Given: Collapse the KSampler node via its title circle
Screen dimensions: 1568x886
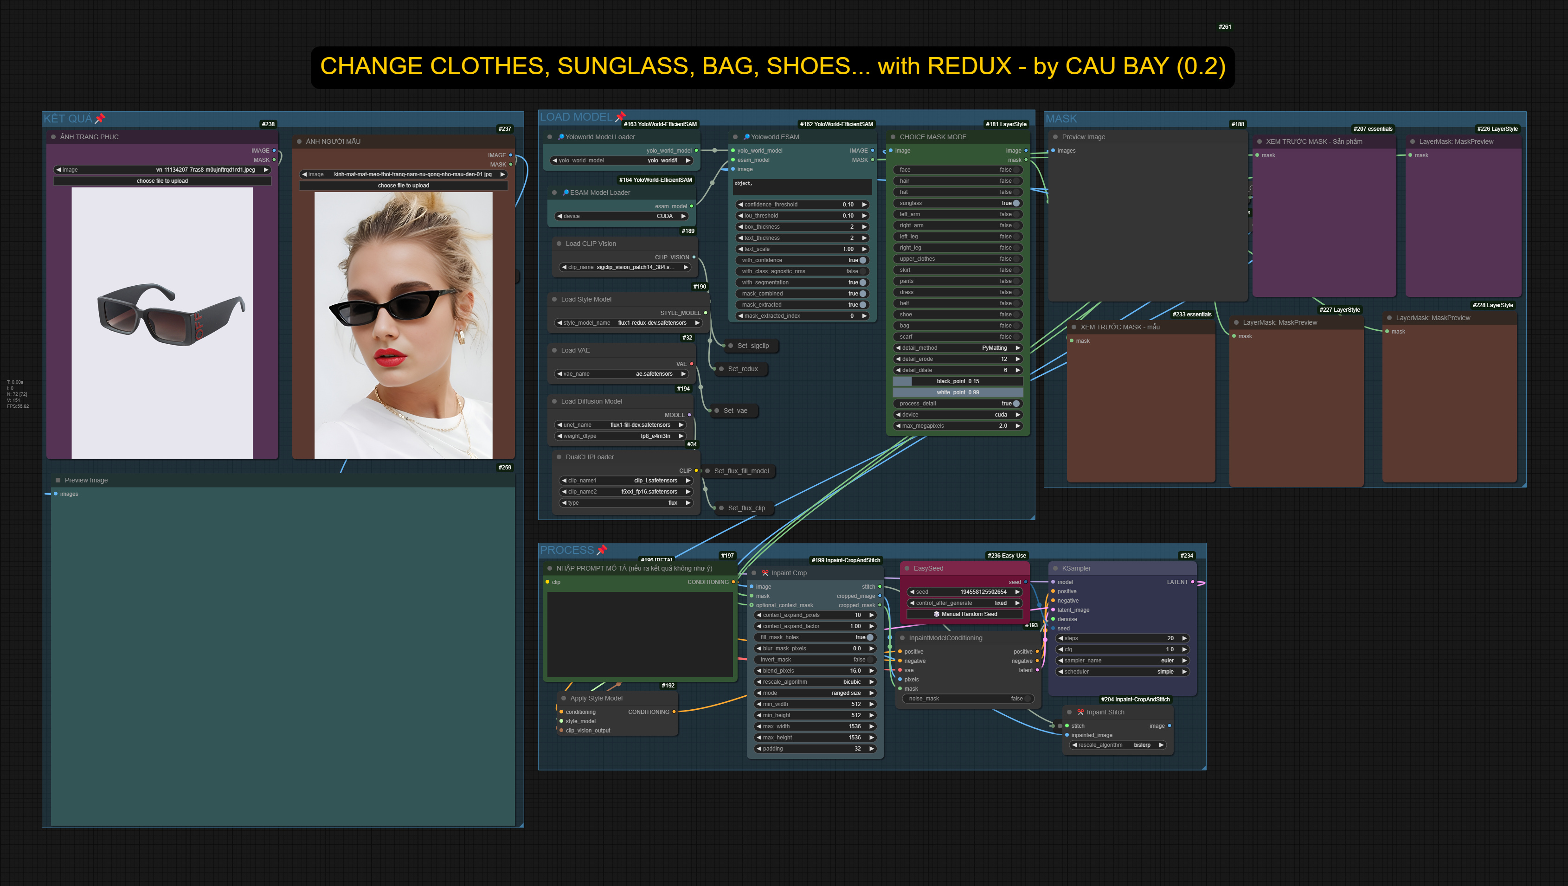Looking at the screenshot, I should [1054, 568].
